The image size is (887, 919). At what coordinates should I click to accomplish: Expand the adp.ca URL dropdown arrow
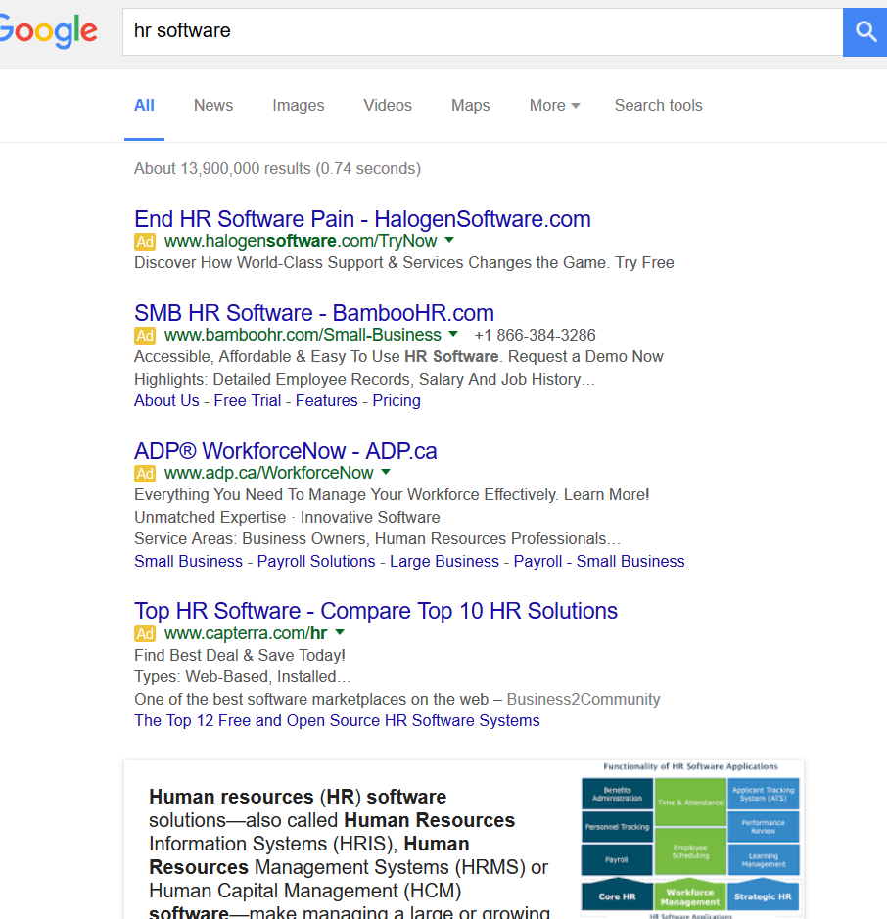pos(386,472)
